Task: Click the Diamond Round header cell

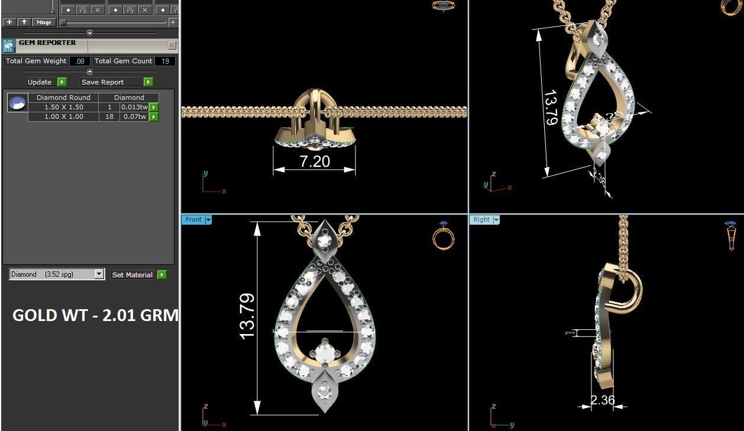Action: point(63,98)
